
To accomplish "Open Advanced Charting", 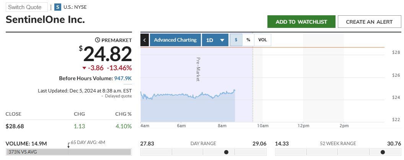I will click(x=175, y=40).
